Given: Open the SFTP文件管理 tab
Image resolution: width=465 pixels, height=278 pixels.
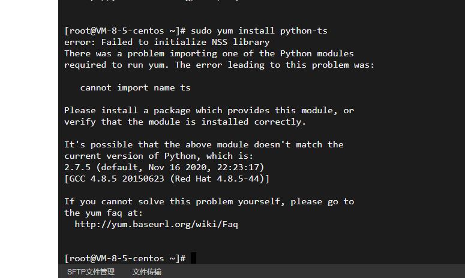Looking at the screenshot, I should (x=91, y=272).
